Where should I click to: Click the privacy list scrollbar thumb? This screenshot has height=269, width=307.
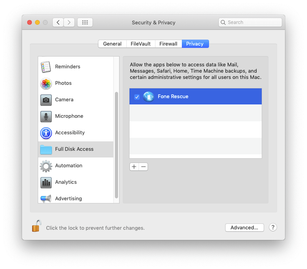(117, 145)
